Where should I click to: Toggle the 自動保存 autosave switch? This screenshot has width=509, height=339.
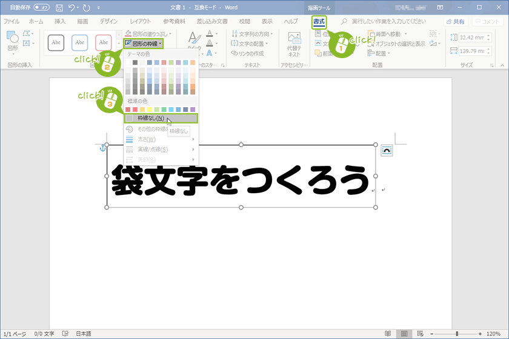[x=41, y=7]
